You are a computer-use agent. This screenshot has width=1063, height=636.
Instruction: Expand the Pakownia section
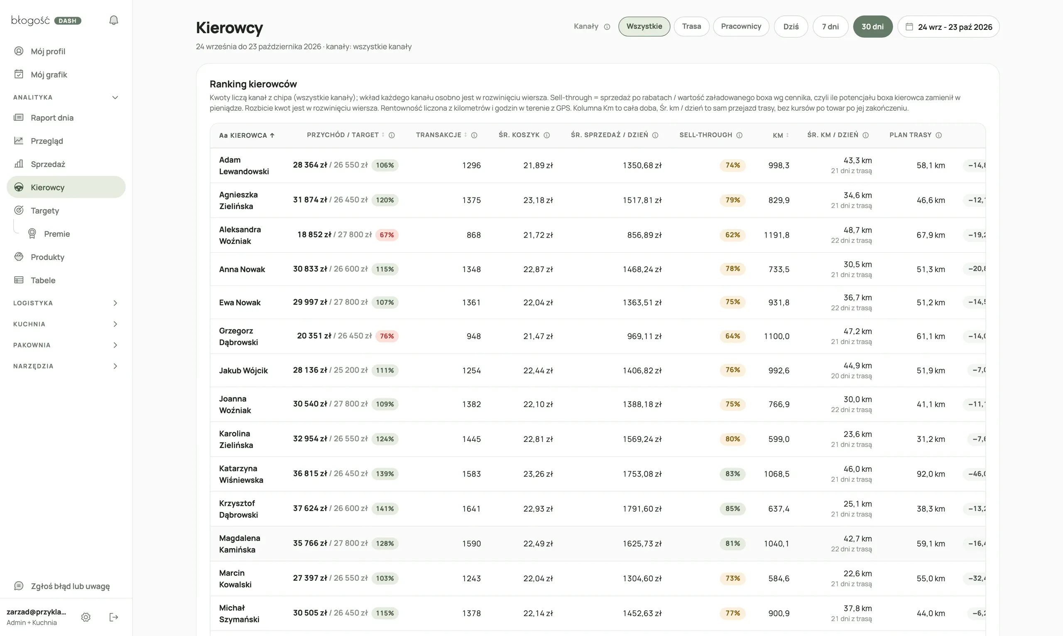click(66, 345)
